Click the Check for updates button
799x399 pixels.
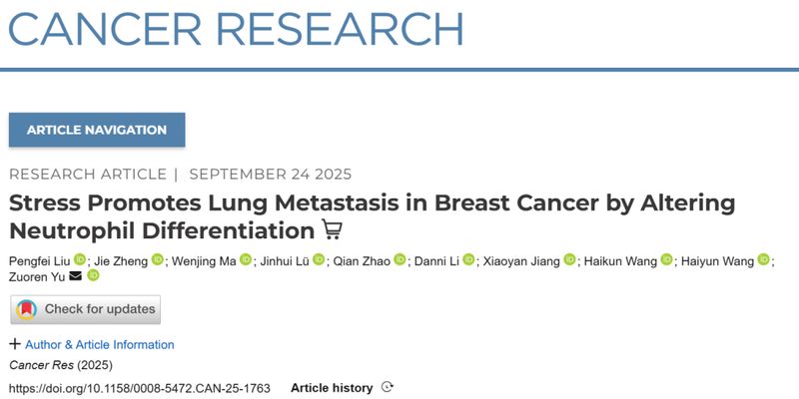(85, 309)
